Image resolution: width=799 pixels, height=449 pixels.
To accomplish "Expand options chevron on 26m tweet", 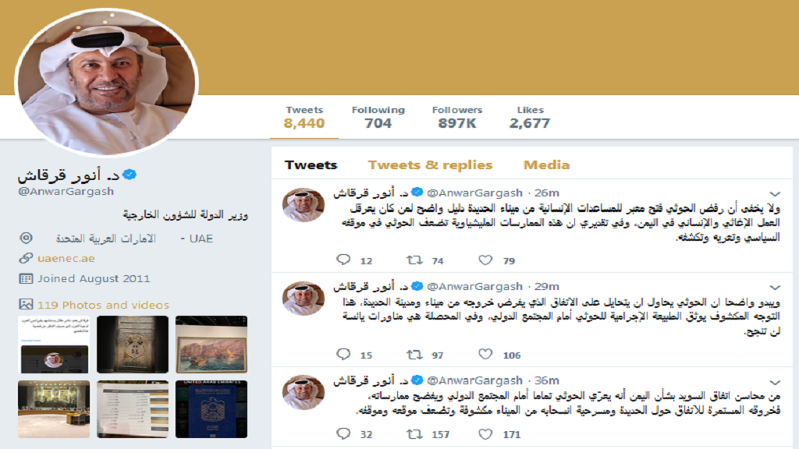I will pyautogui.click(x=775, y=194).
